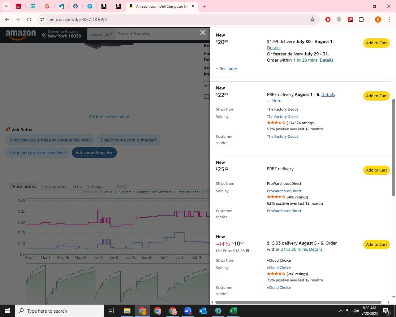Viewport: 396px width, 317px height.
Task: Open Chrome three-dot menu
Action: (x=389, y=20)
